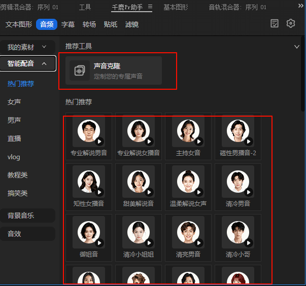Click the vertical scrollbar on the right
The height and width of the screenshot is (286, 306).
click(302, 74)
